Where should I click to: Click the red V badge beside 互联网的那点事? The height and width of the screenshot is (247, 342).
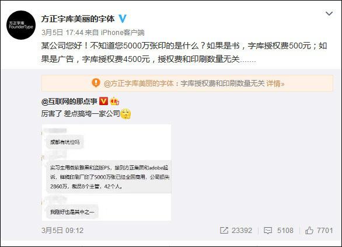coord(103,101)
